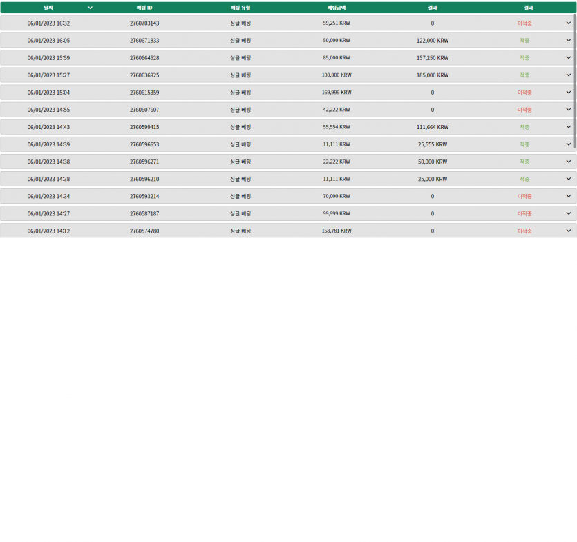Click result 25,000 KRW
Image resolution: width=577 pixels, height=542 pixels.
tap(433, 179)
